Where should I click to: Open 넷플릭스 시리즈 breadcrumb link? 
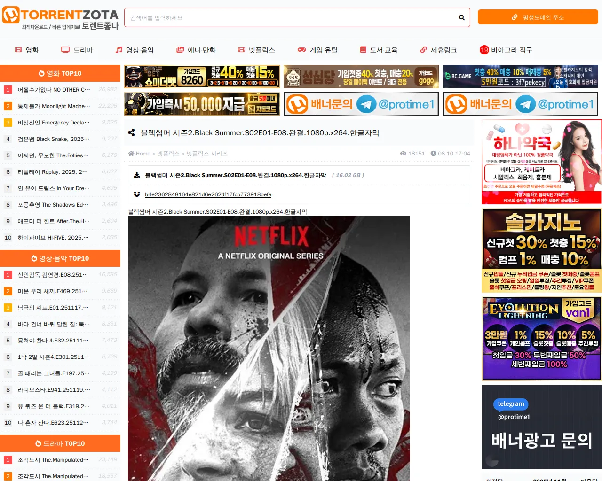206,154
